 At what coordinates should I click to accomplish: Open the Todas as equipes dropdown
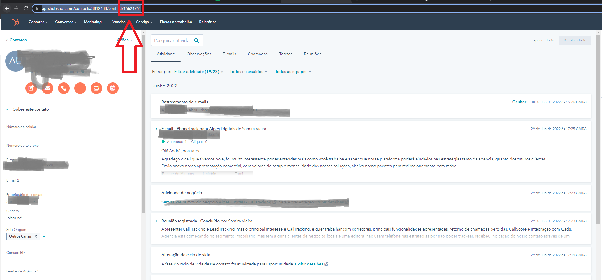click(x=293, y=72)
